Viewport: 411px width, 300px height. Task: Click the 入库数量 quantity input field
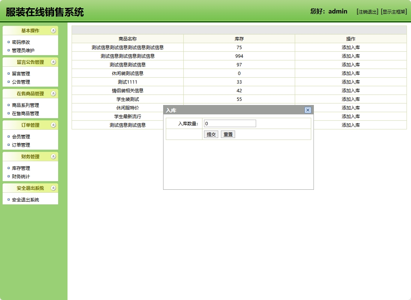229,123
